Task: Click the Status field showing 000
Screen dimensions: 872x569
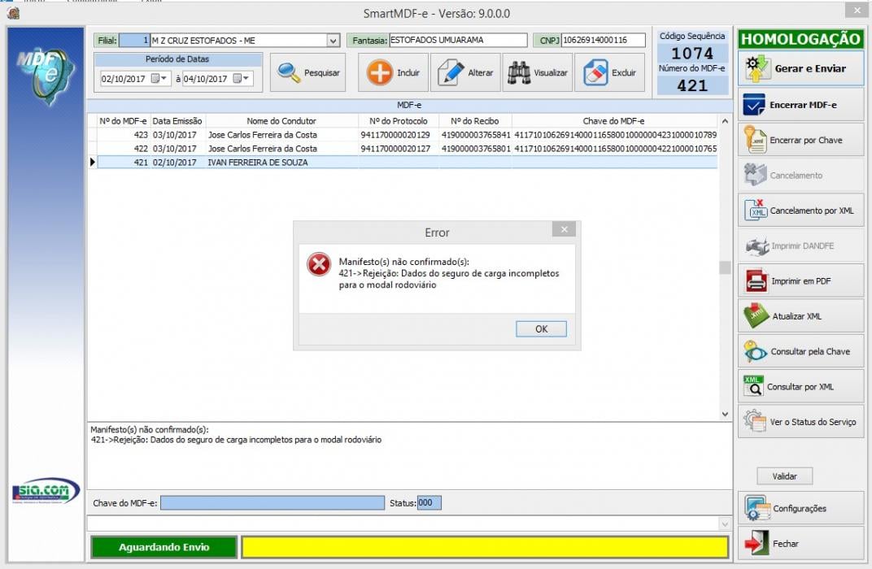Action: (429, 503)
